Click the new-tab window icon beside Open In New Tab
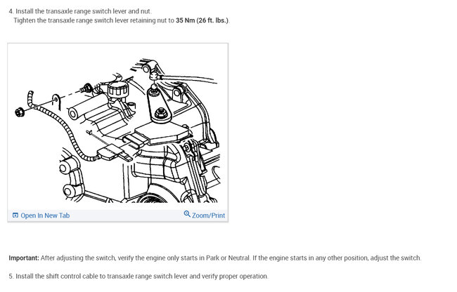The image size is (457, 292). click(x=15, y=215)
